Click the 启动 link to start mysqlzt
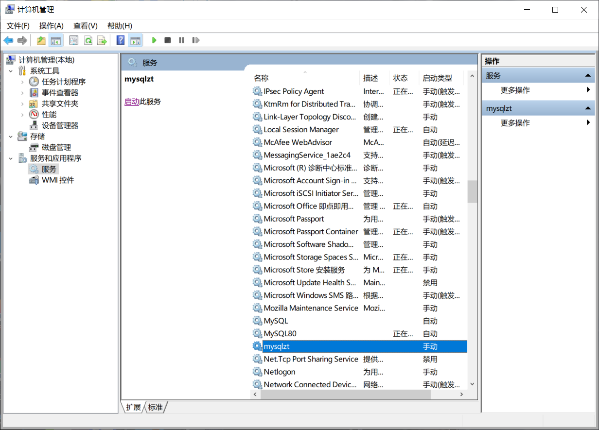The width and height of the screenshot is (599, 430). coord(132,102)
